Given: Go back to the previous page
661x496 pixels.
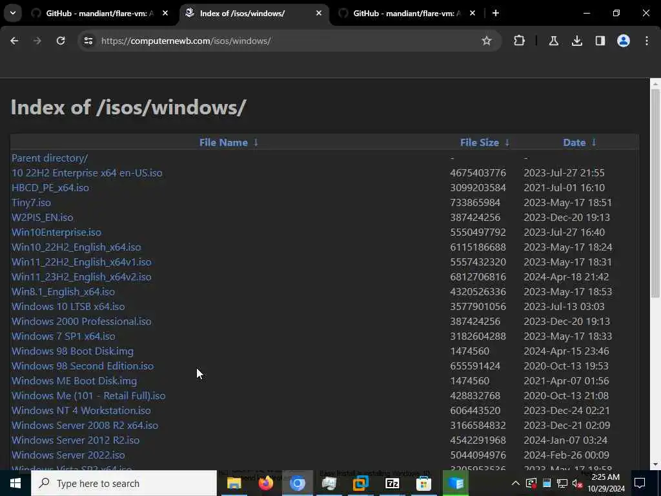Looking at the screenshot, I should [x=14, y=41].
